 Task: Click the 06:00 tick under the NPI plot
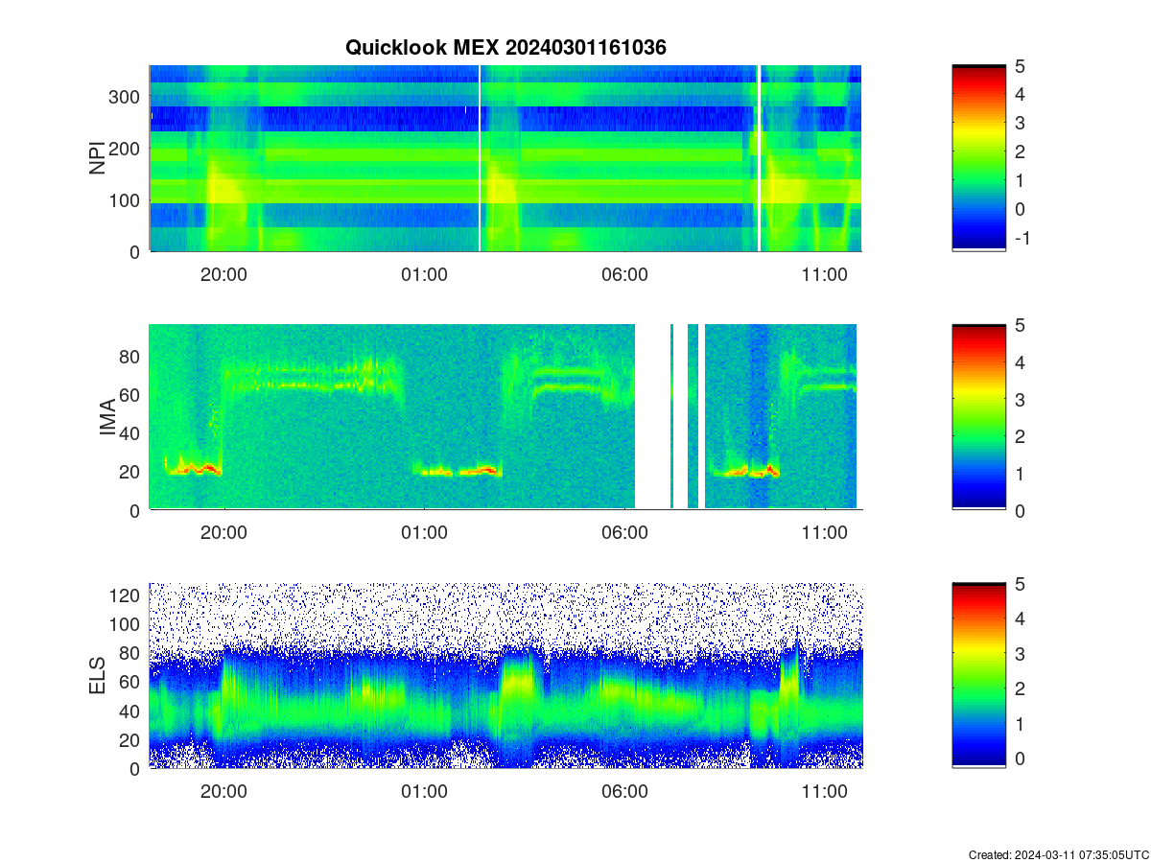(624, 274)
